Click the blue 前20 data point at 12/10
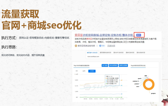Screen dimensions: 168x106 coord(122,94)
